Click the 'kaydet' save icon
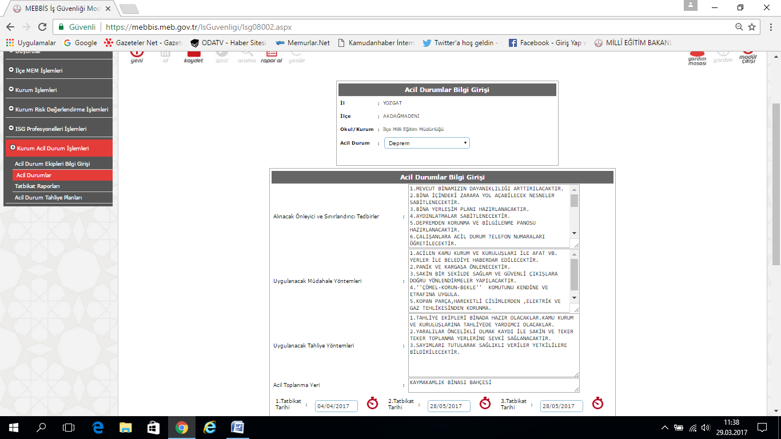Image resolution: width=781 pixels, height=439 pixels. point(193,55)
